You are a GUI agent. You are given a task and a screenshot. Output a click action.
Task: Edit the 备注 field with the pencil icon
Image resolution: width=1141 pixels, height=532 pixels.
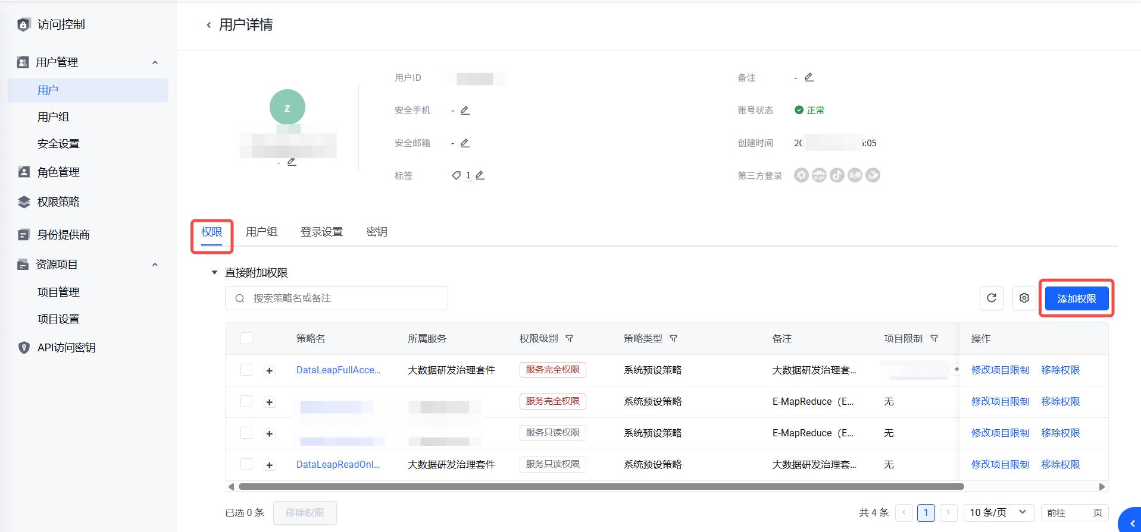[809, 77]
